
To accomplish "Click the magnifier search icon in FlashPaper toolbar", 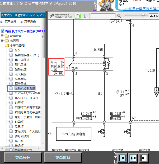I will point(119,16).
